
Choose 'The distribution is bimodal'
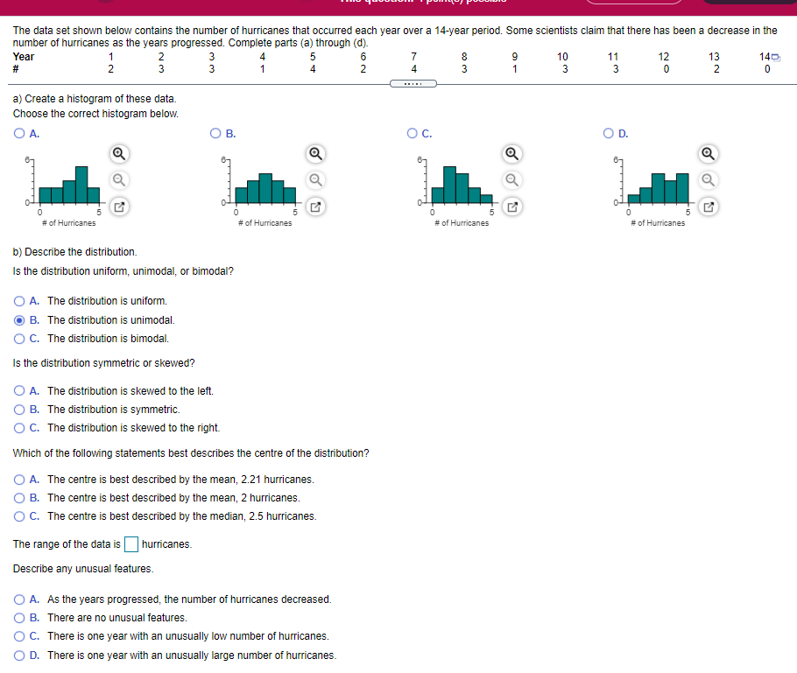17,339
